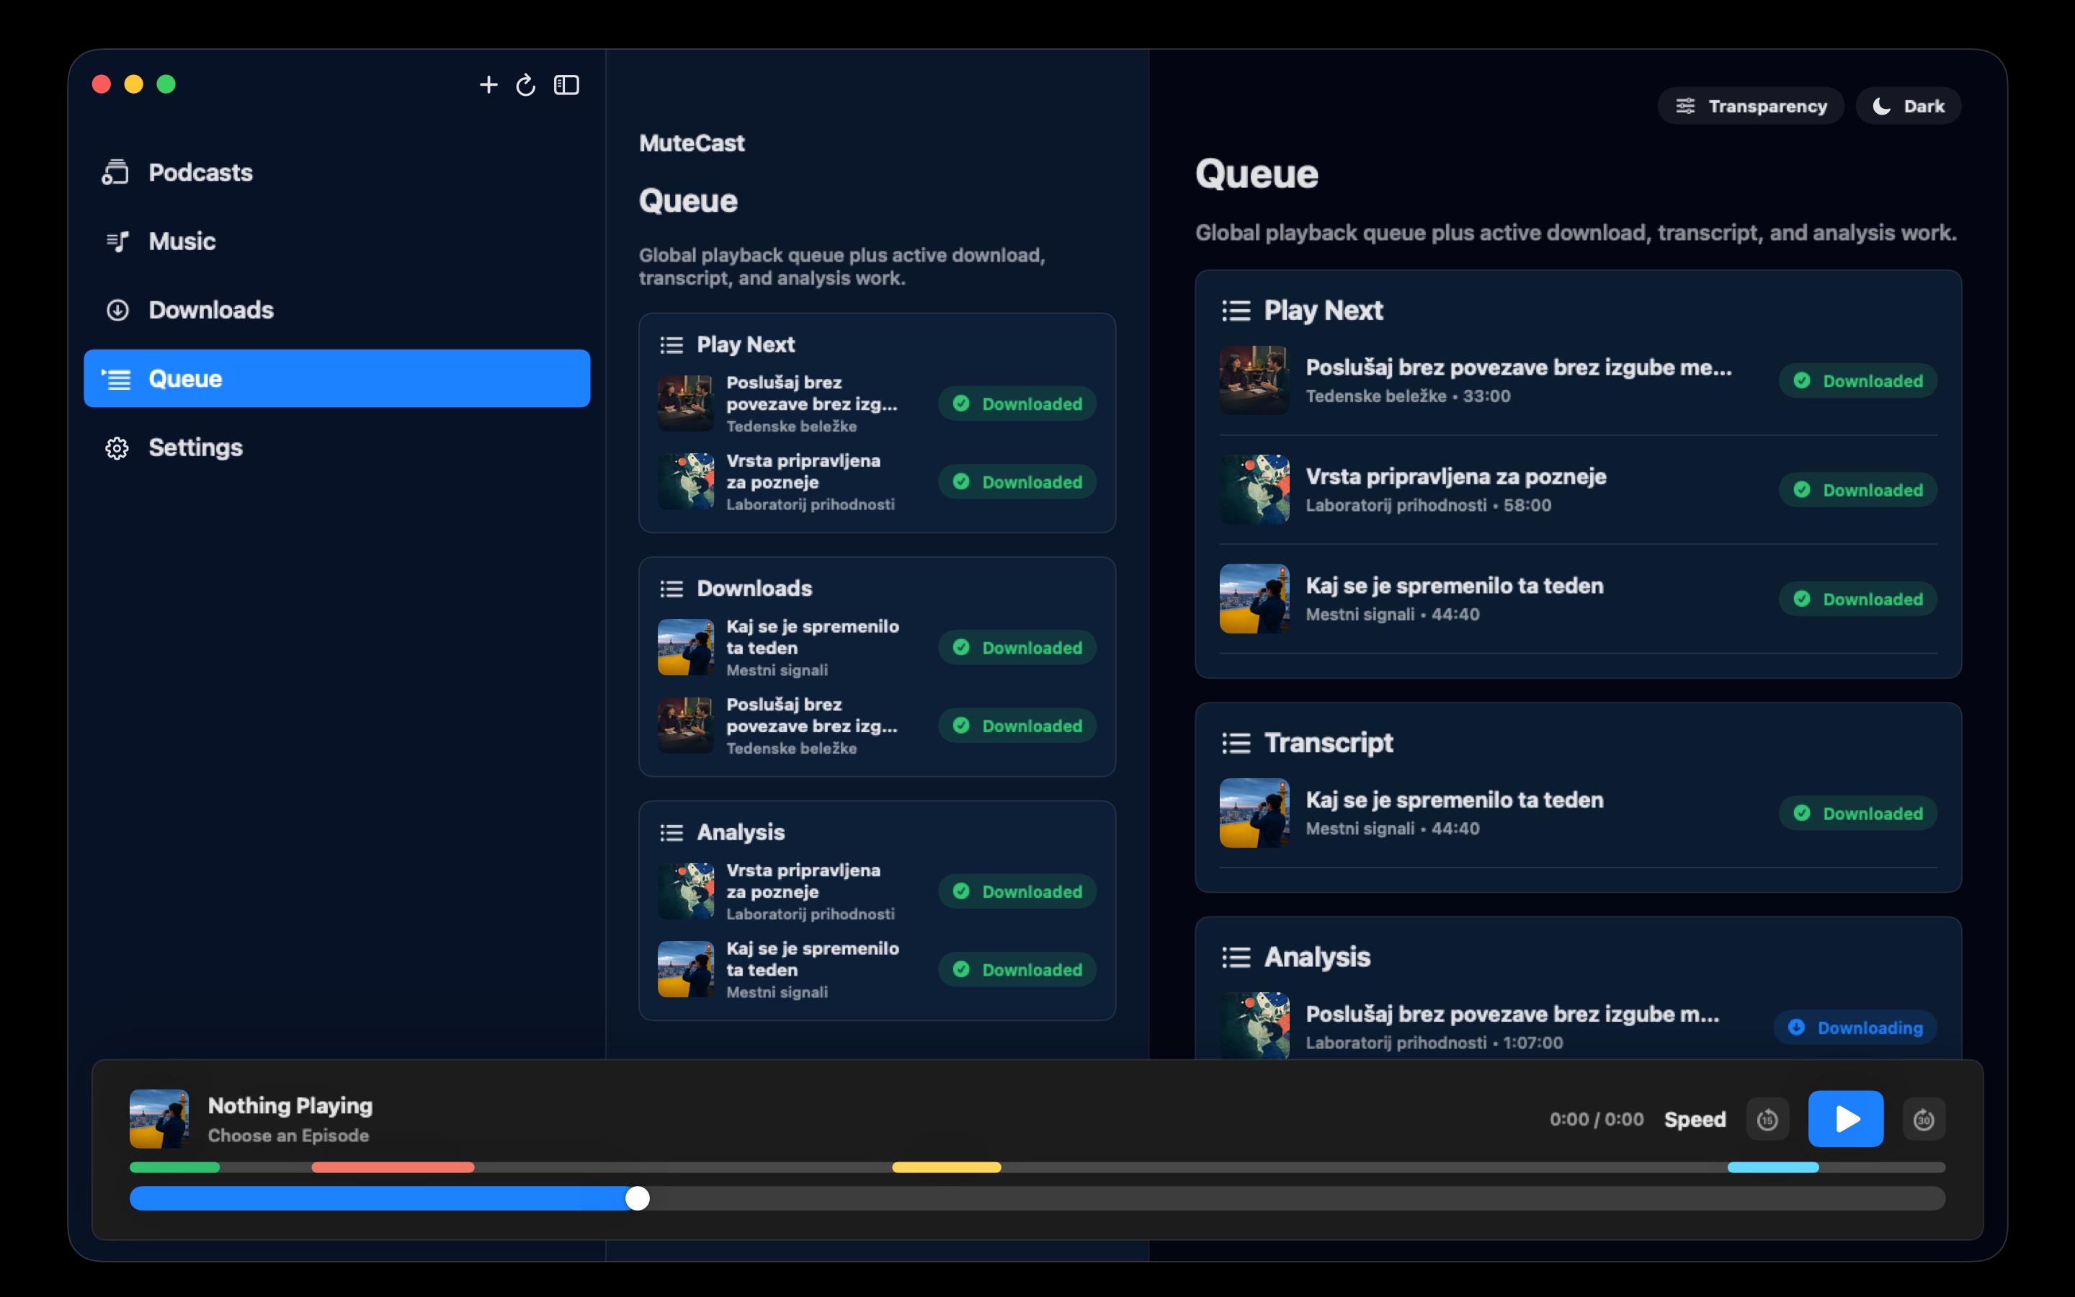Click the yellow segment on chapter bar
The width and height of the screenshot is (2075, 1297).
coord(947,1167)
